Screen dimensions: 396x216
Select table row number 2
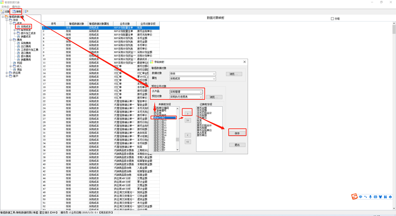(101, 31)
